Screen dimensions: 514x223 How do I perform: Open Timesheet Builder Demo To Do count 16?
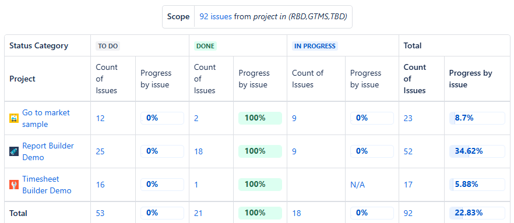[100, 185]
